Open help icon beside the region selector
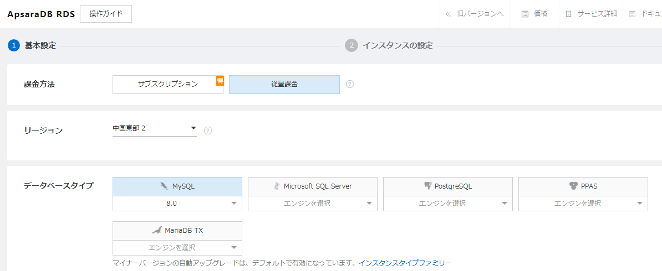Image resolution: width=662 pixels, height=271 pixels. 208,130
